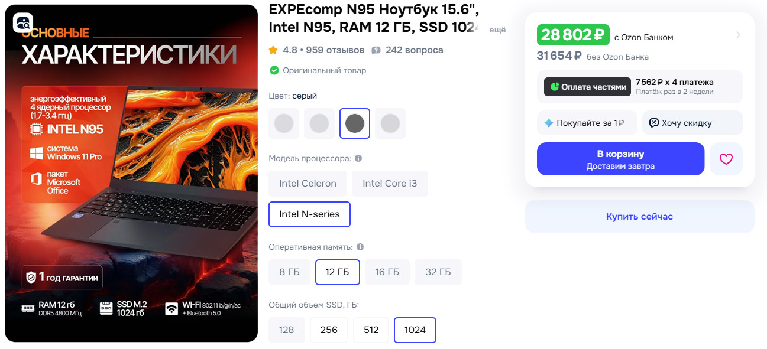Screen dimensions: 767x349
Task: Select the dark gray color swatch
Action: 355,123
